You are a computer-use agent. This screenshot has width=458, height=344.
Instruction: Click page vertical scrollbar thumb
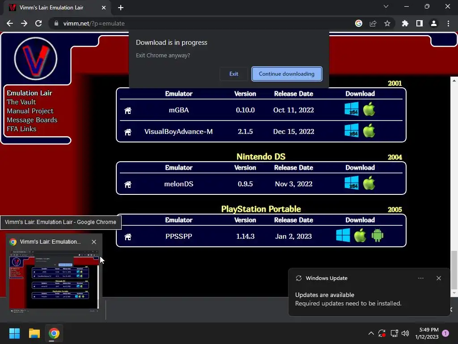[454, 269]
